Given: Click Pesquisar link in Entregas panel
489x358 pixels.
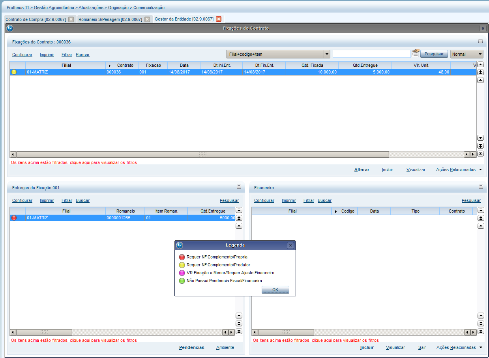Looking at the screenshot, I should coord(229,200).
